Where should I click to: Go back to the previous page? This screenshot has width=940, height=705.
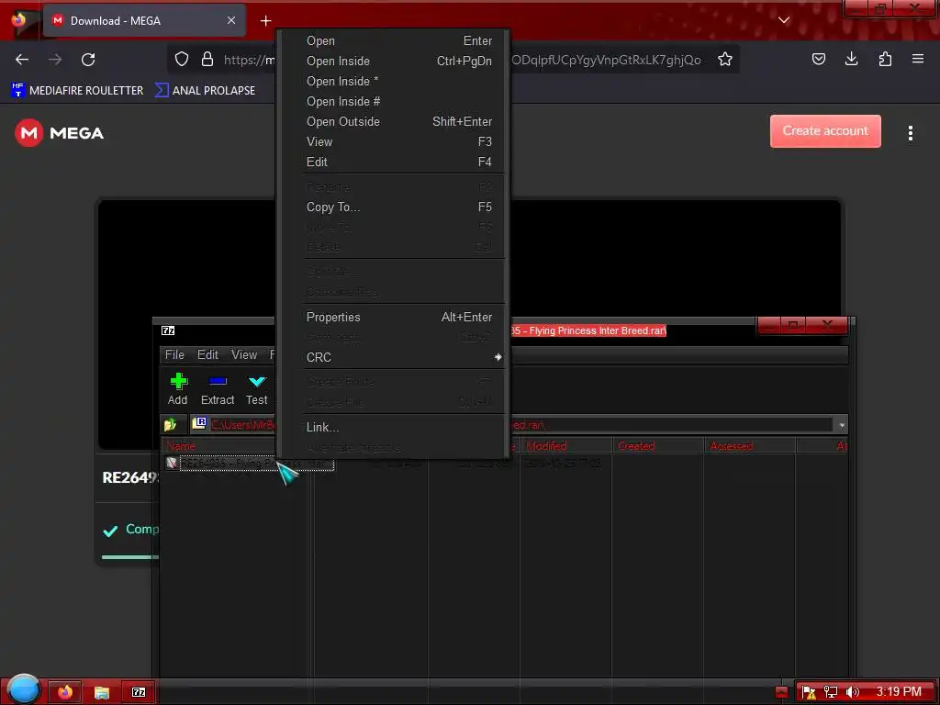tap(22, 60)
